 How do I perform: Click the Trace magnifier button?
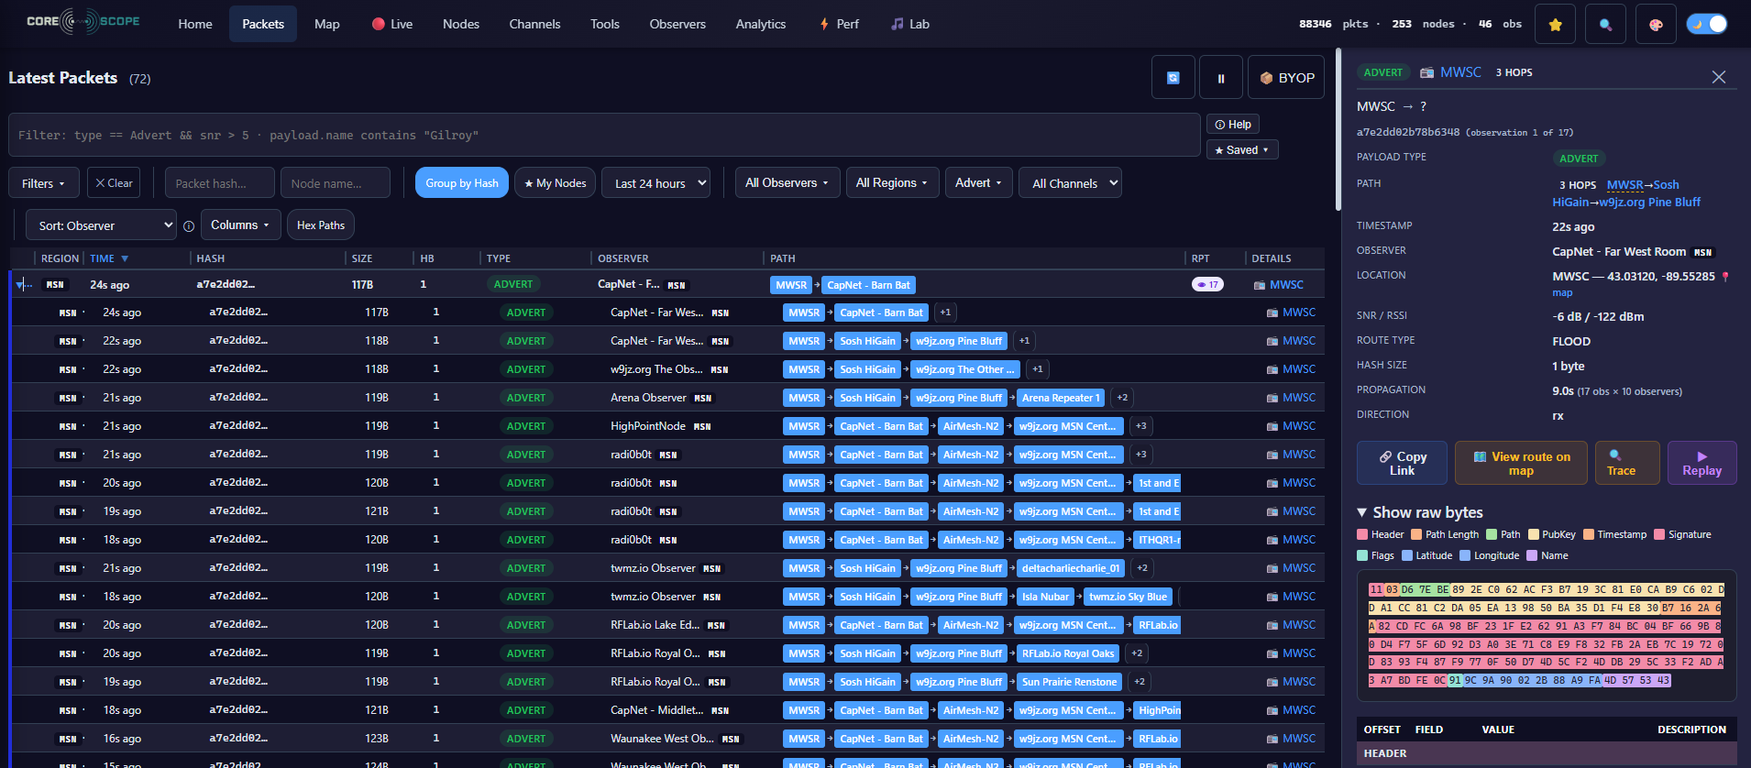(x=1627, y=463)
